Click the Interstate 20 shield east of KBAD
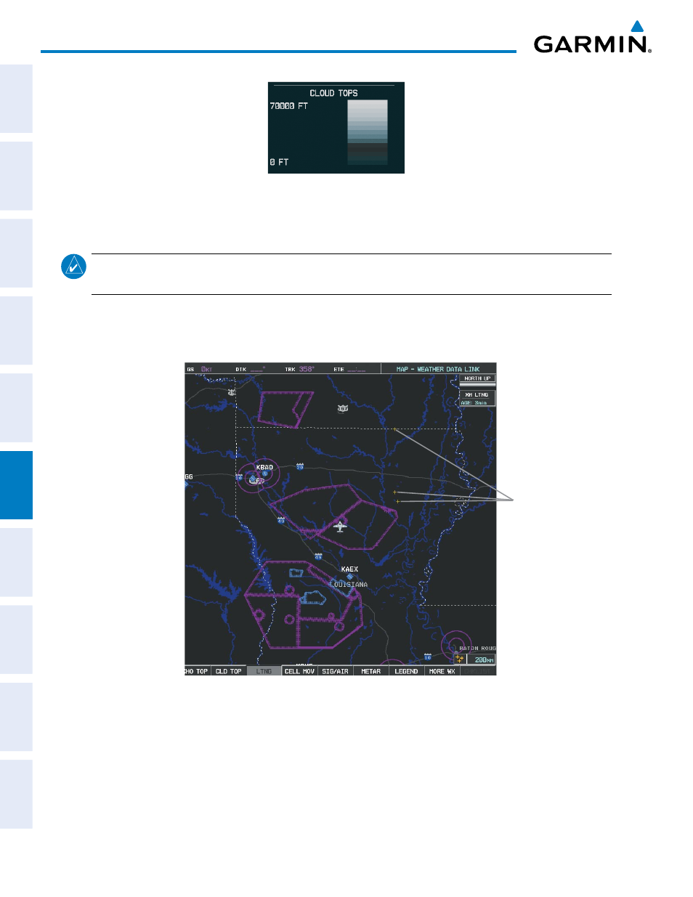The image size is (693, 897). pyautogui.click(x=299, y=466)
